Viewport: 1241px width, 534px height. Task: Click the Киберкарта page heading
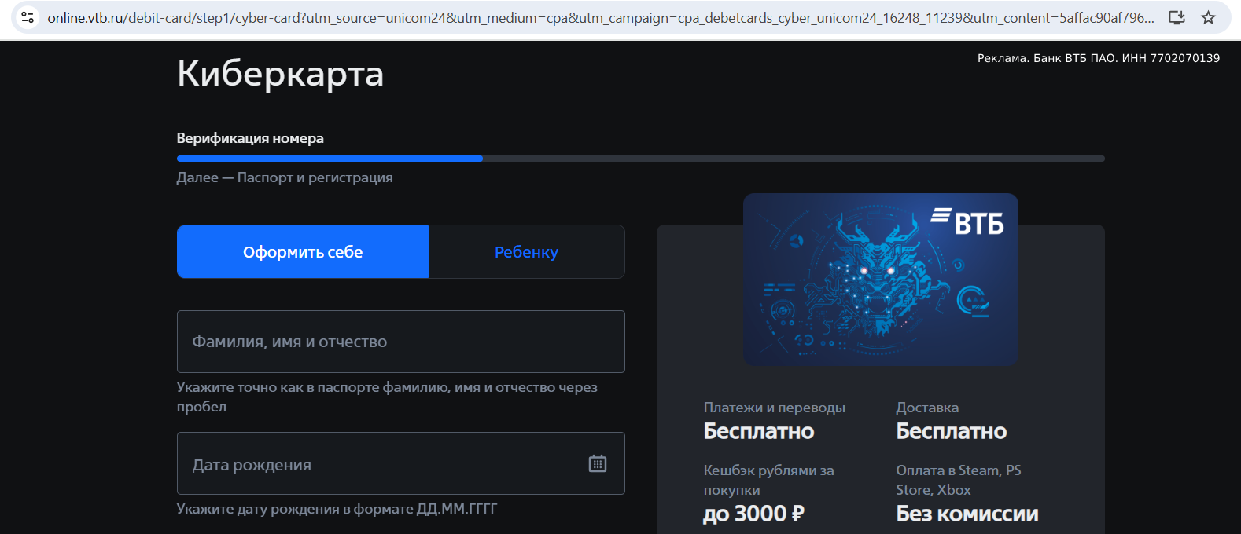[280, 74]
